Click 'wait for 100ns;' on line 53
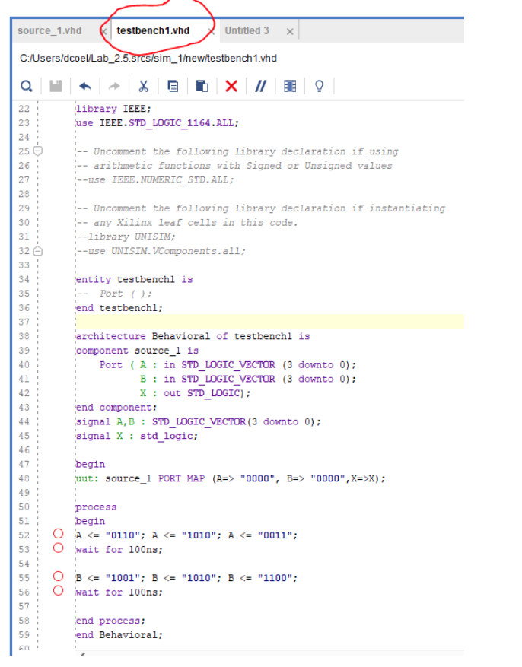Viewport: 522px width, 667px height. pyautogui.click(x=119, y=550)
